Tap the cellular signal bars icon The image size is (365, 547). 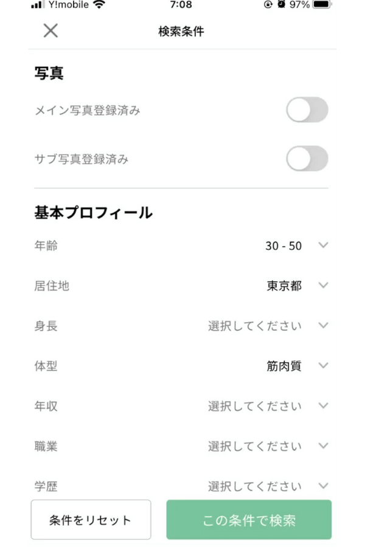tap(37, 4)
